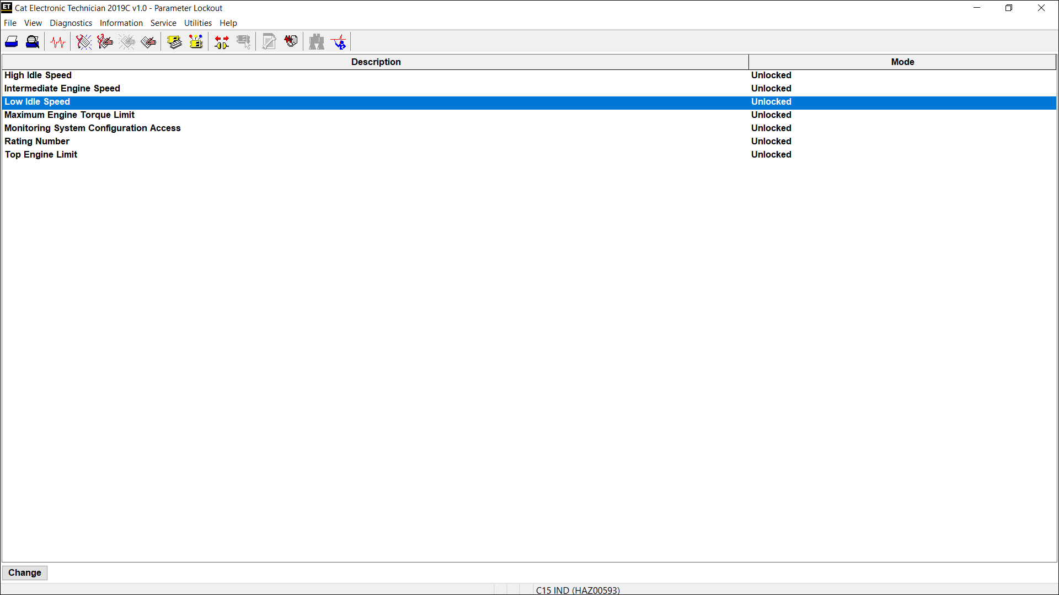The height and width of the screenshot is (595, 1059).
Task: Select the High Idle Speed row
Action: 38,75
